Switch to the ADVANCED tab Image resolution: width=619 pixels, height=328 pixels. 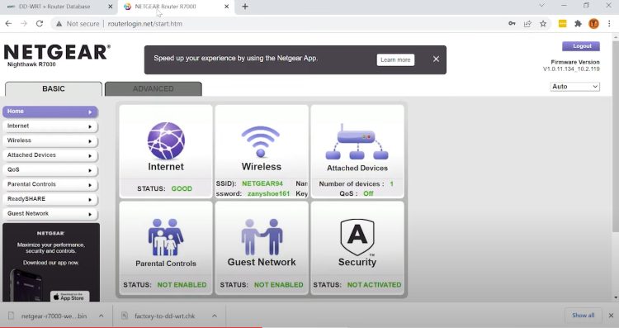tap(154, 89)
